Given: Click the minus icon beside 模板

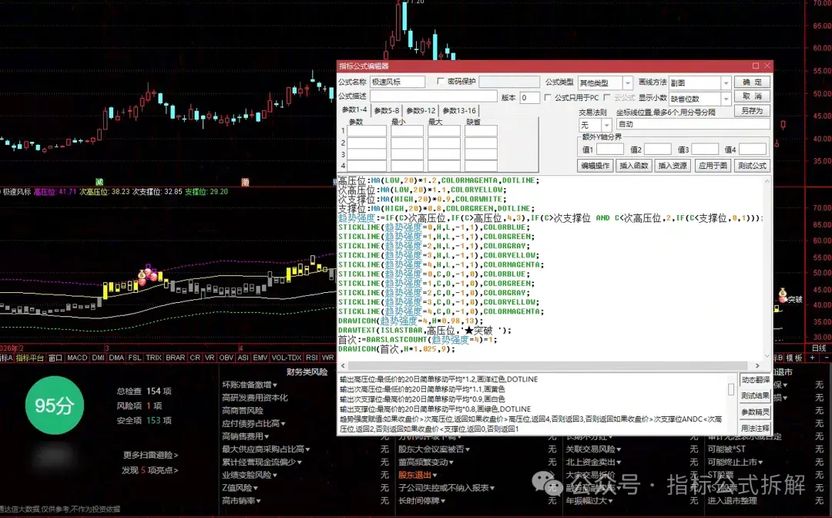Looking at the screenshot, I should pyautogui.click(x=826, y=358).
